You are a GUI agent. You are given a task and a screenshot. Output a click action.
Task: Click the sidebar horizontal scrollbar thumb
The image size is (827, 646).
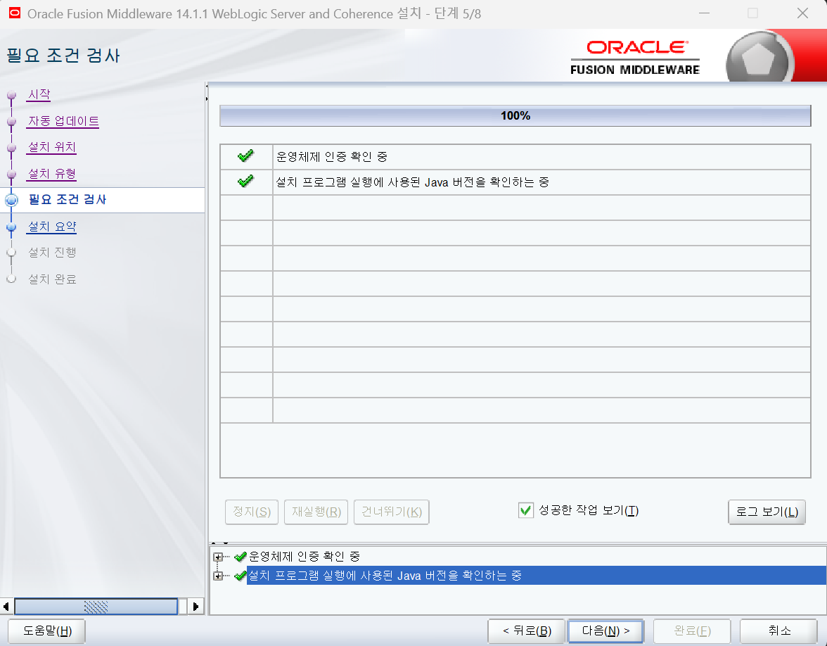point(96,607)
